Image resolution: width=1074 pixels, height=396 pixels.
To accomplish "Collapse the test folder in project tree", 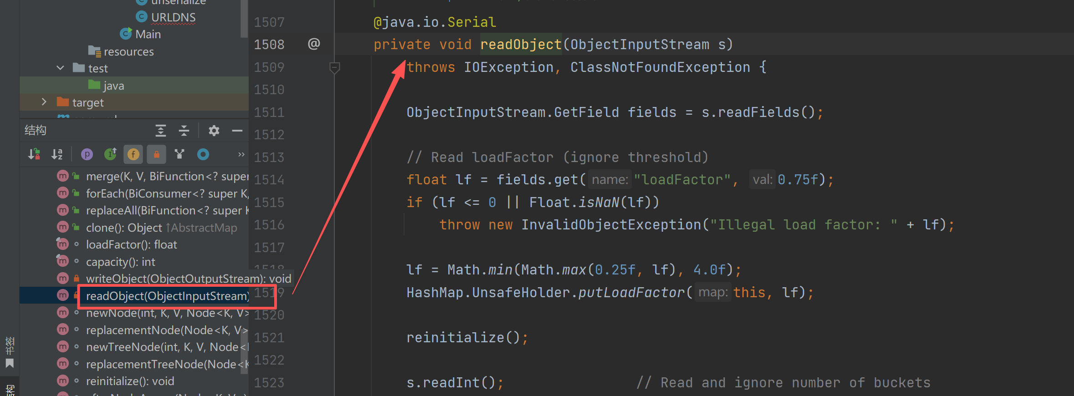I will 60,68.
